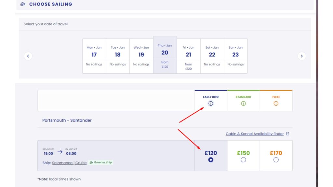Choose Sunday June 23 date
This screenshot has width=333, height=187.
(x=235, y=56)
